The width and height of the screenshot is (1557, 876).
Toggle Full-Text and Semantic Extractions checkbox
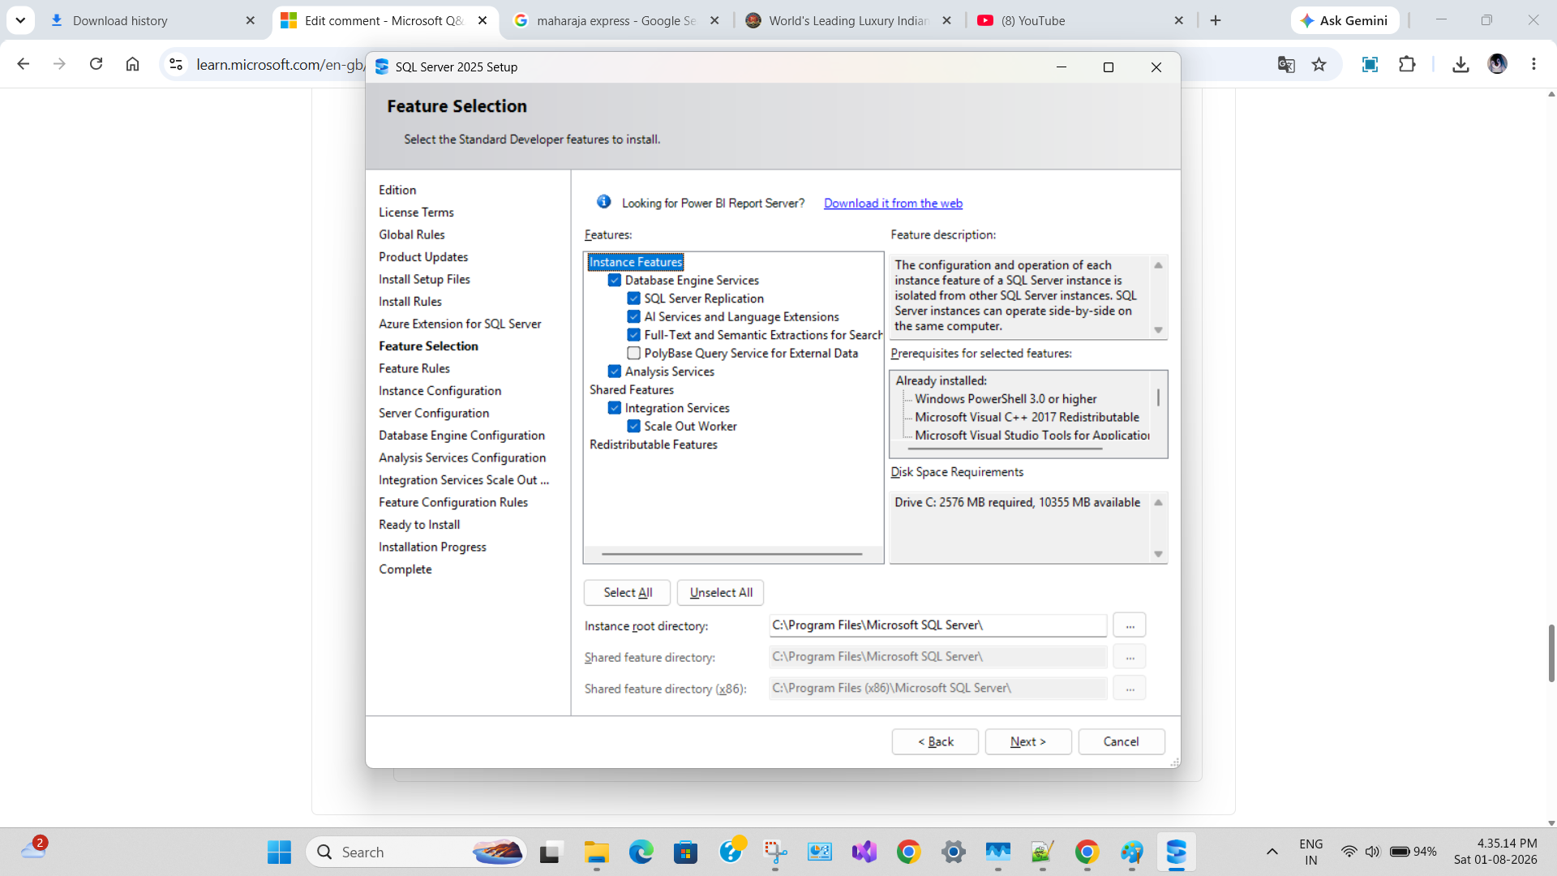pos(634,335)
